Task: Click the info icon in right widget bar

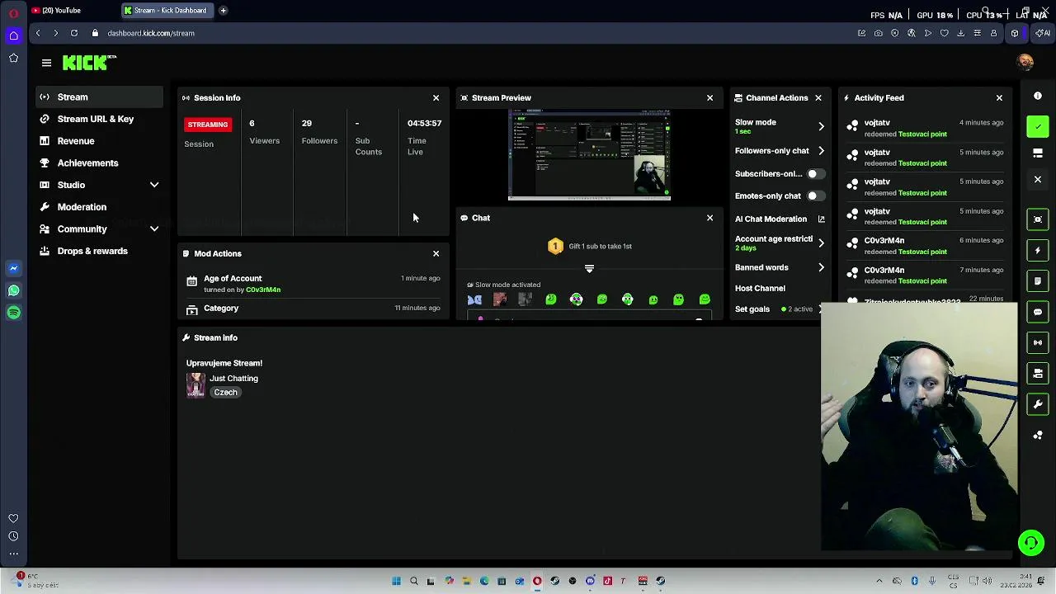Action: click(x=1038, y=96)
